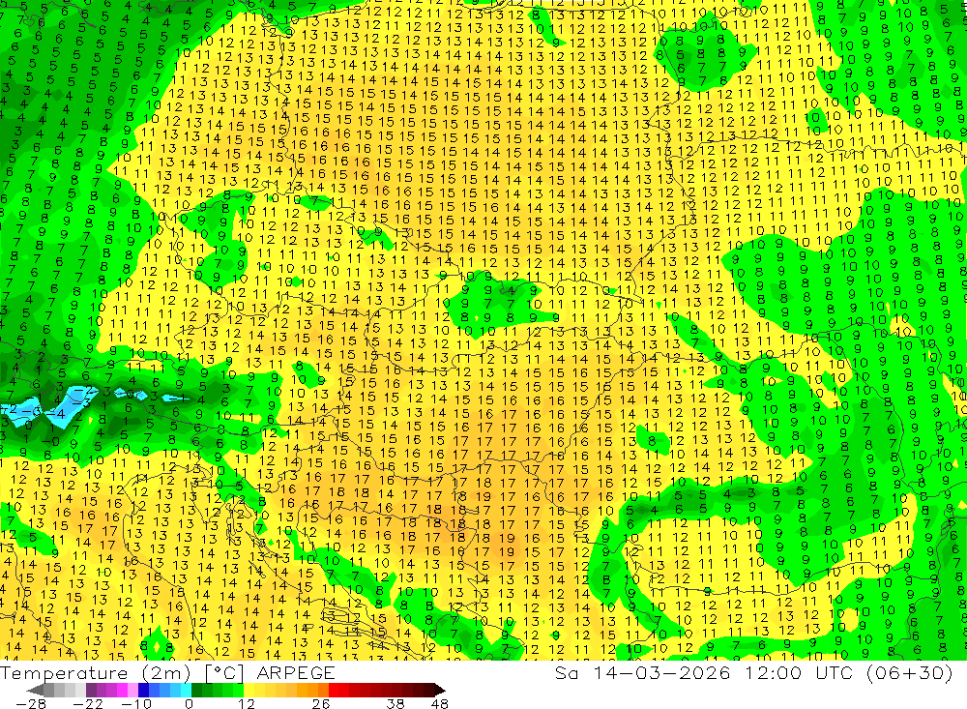Click the bright red swatch right of the 26 mark in the legend
The image size is (967, 709).
click(334, 690)
